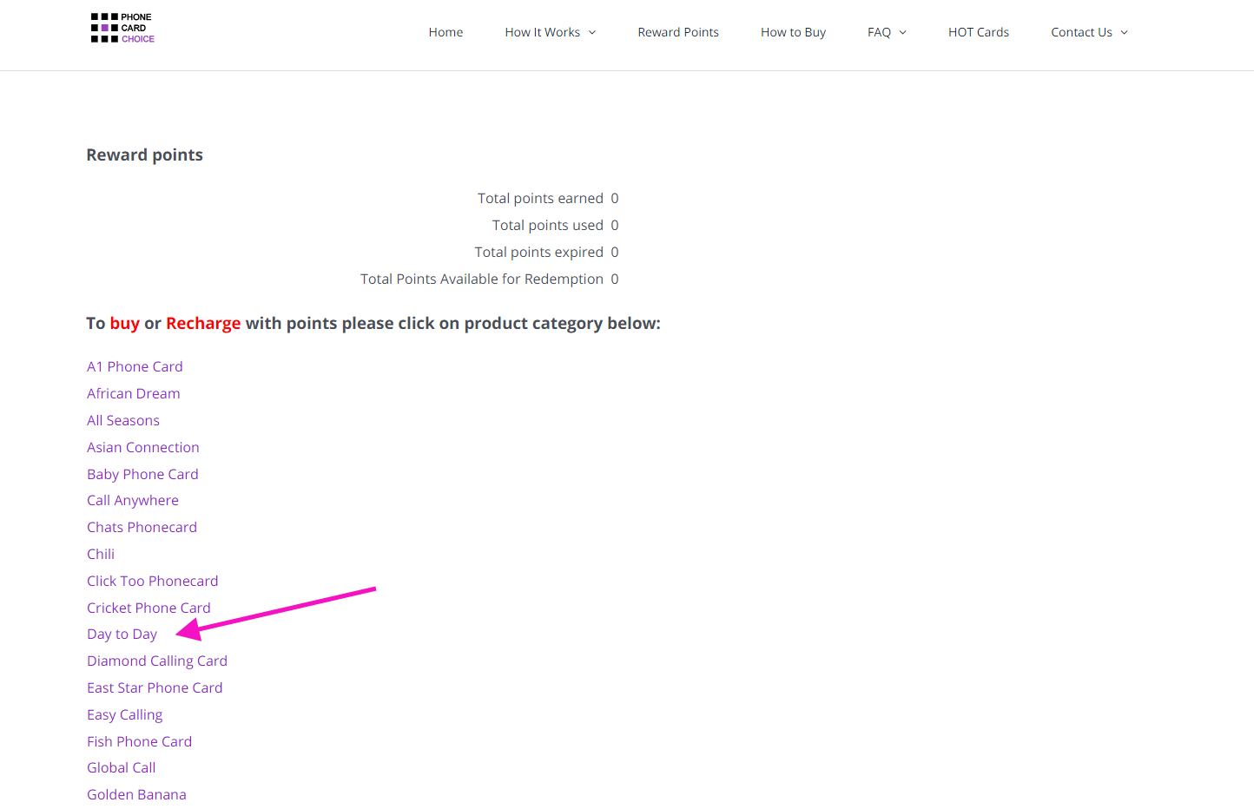Open the Easy Calling category
The image size is (1254, 809).
click(x=125, y=714)
